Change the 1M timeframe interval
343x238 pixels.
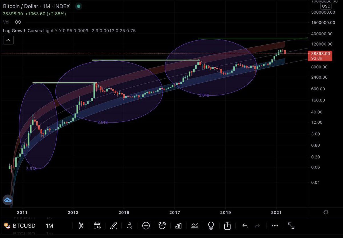tap(49, 226)
